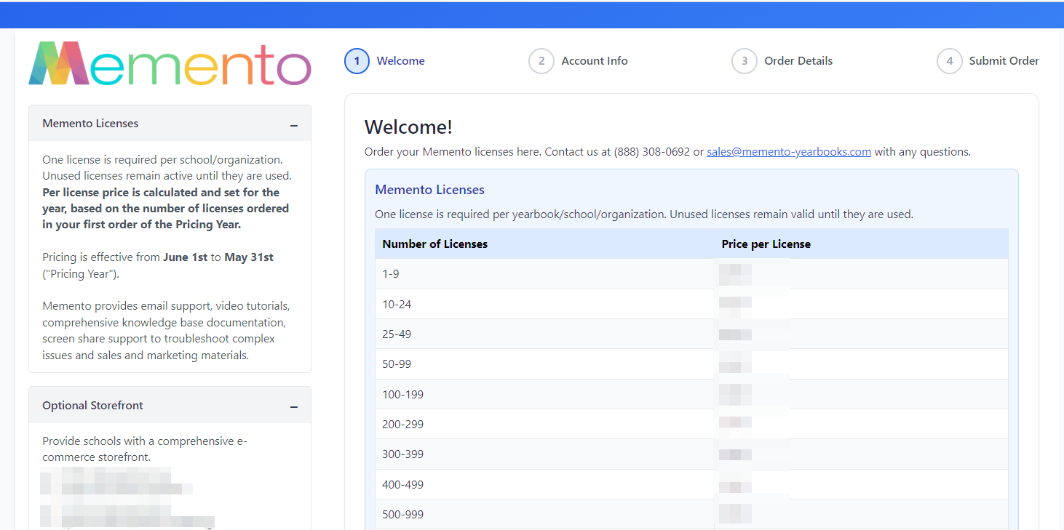Click the phone number (888) 308-0692
The image size is (1064, 530).
coord(652,152)
